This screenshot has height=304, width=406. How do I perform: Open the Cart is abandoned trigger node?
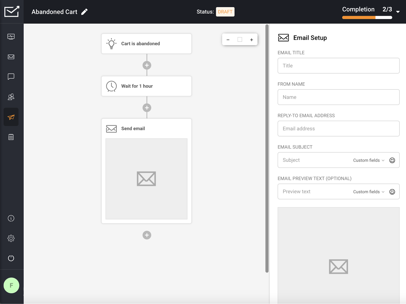(x=146, y=43)
